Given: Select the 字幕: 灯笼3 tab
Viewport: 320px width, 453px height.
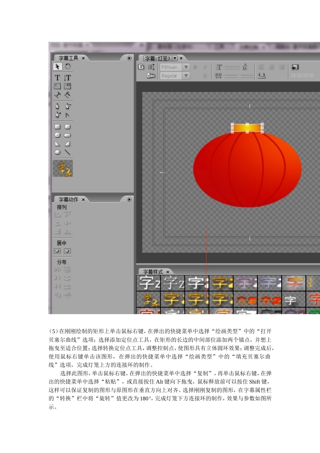Looking at the screenshot, I should coord(158,58).
